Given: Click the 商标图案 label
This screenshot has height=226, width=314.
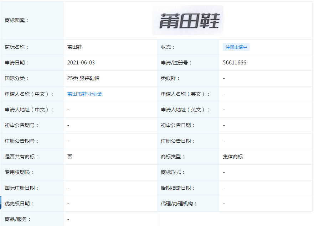Looking at the screenshot, I should pyautogui.click(x=17, y=20).
